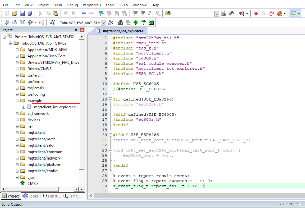This screenshot has width=305, height=208.
Task: Navigate backward with the blue left arrow
Action: tap(84, 13)
